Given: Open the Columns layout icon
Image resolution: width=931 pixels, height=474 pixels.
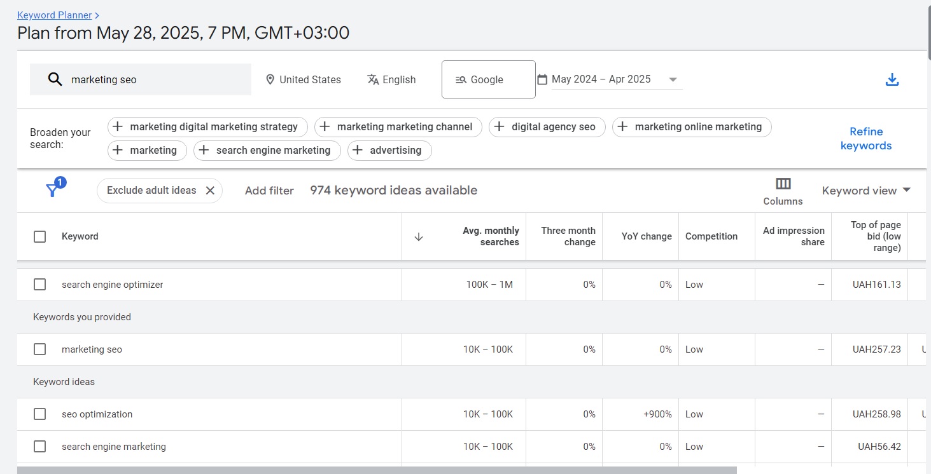Looking at the screenshot, I should tap(783, 184).
